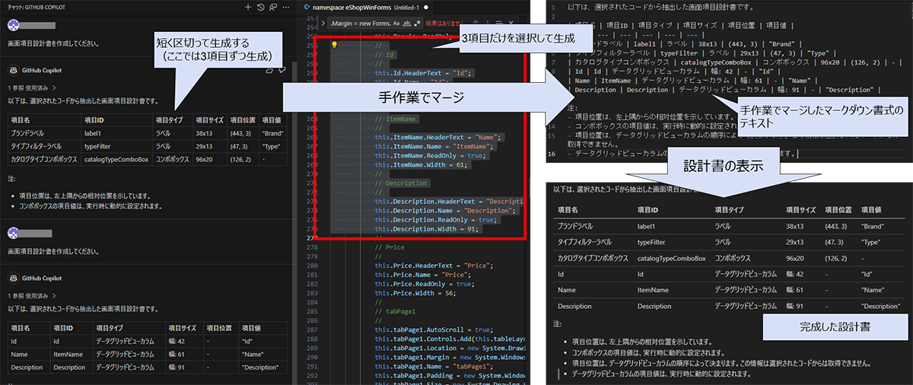Click code line 'this.Price.Width = 56;'
Image resolution: width=913 pixels, height=385 pixels.
(416, 291)
